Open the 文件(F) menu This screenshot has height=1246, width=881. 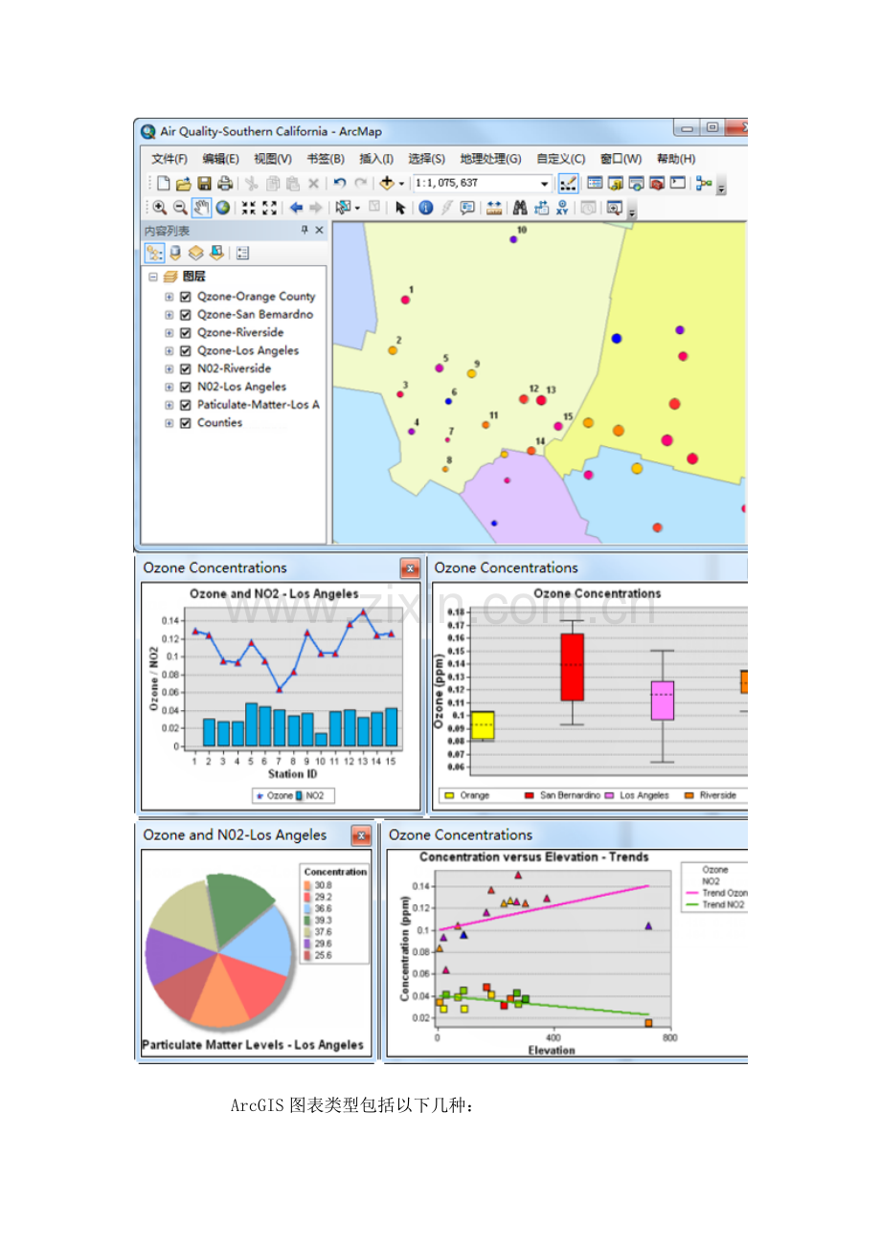click(x=169, y=159)
